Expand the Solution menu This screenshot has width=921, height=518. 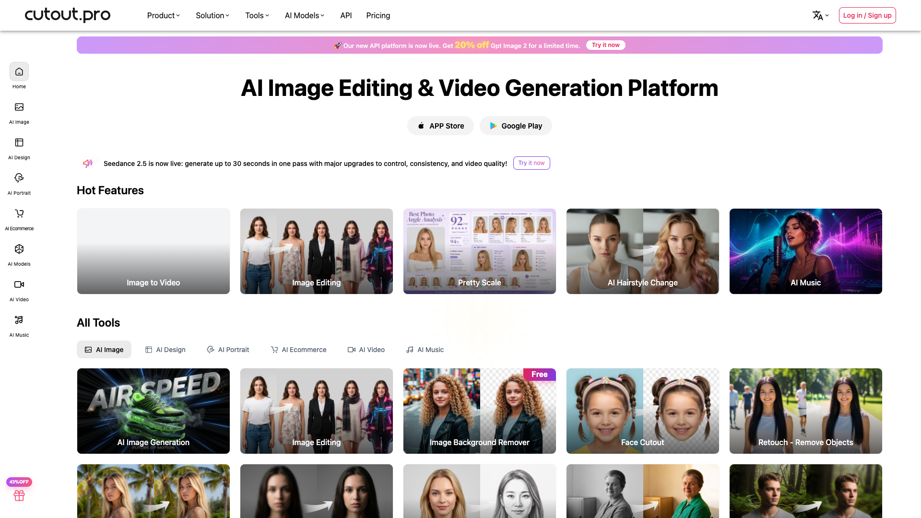pos(213,15)
